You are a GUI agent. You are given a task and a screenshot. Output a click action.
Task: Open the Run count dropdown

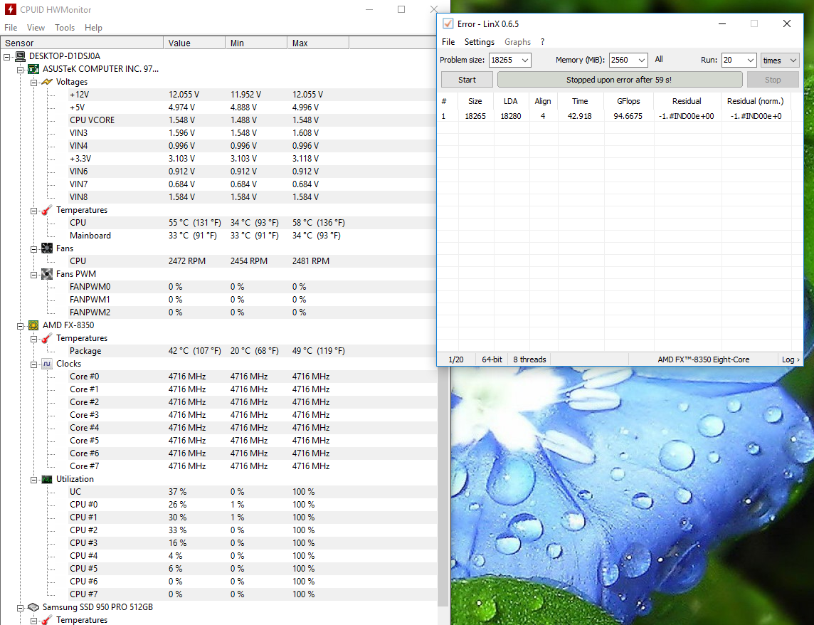pyautogui.click(x=750, y=61)
